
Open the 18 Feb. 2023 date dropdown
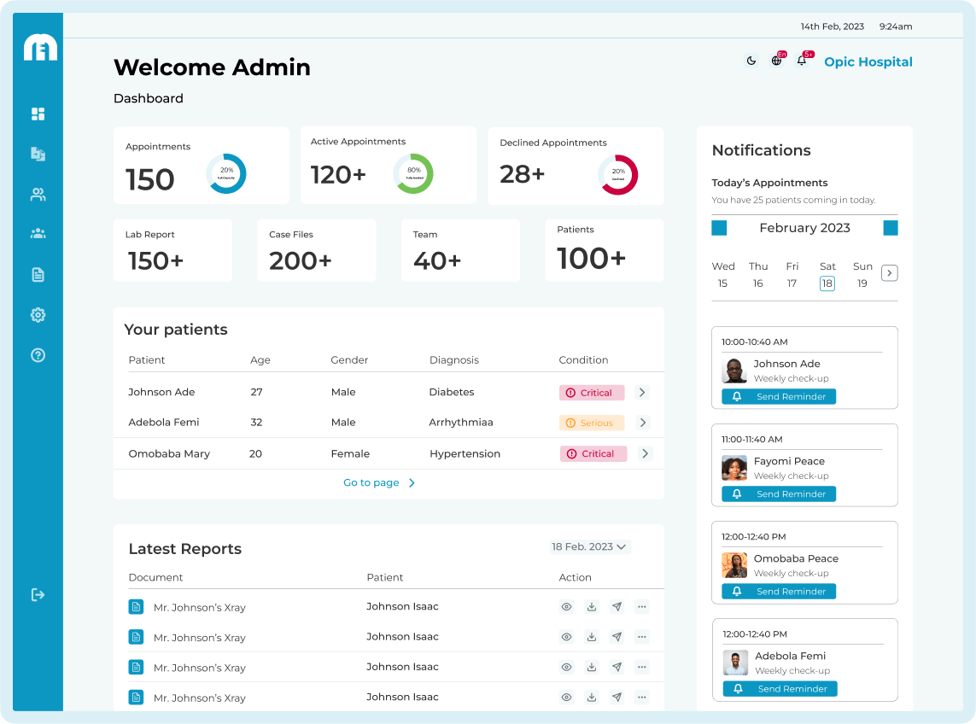pyautogui.click(x=589, y=546)
